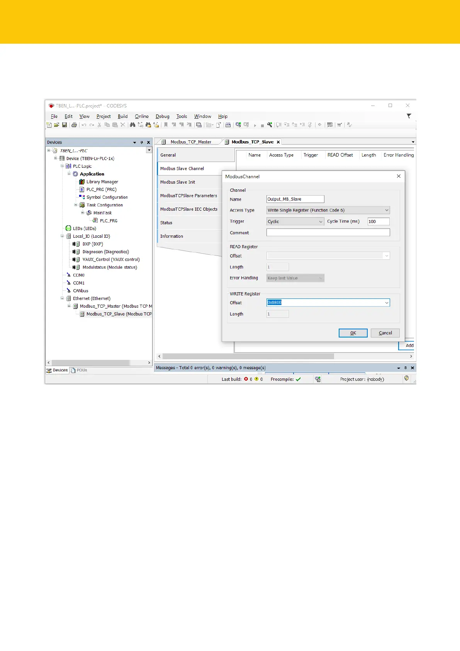The width and height of the screenshot is (460, 651).
Task: Click the channel Name input field
Action: 295,199
